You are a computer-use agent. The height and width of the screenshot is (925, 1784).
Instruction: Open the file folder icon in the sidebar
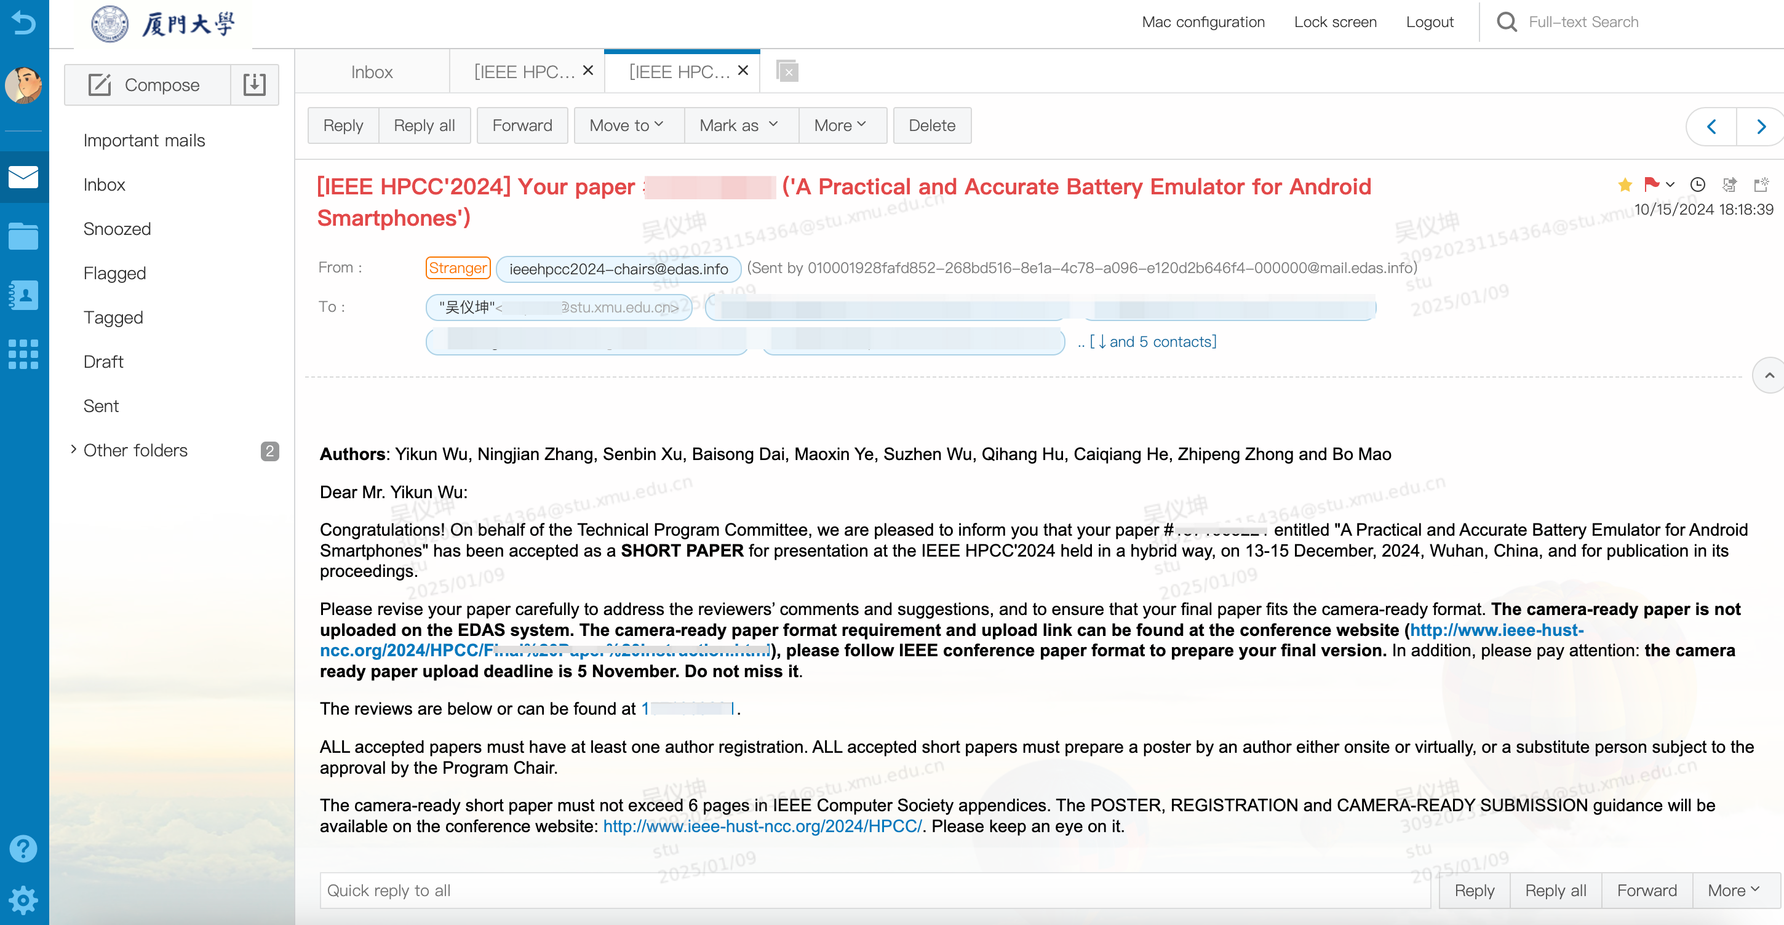(23, 236)
